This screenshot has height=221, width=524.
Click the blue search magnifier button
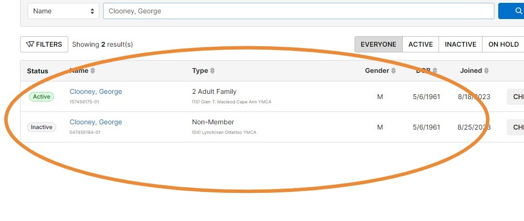point(511,11)
